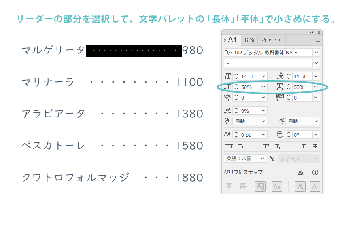This screenshot has width=340, height=229.
Task: Apply Subscript style icon
Action: click(x=278, y=146)
